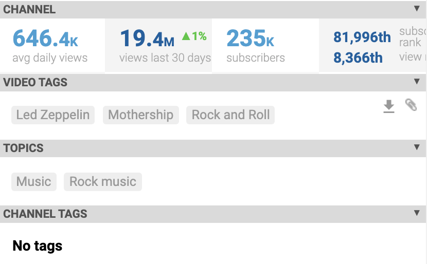Image resolution: width=427 pixels, height=264 pixels.
Task: Collapse the CHANNEL section arrow
Action: tap(417, 9)
